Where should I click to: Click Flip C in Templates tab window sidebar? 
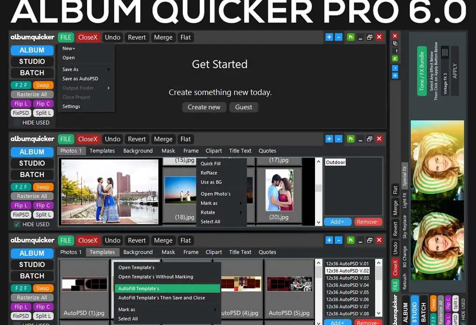43,306
